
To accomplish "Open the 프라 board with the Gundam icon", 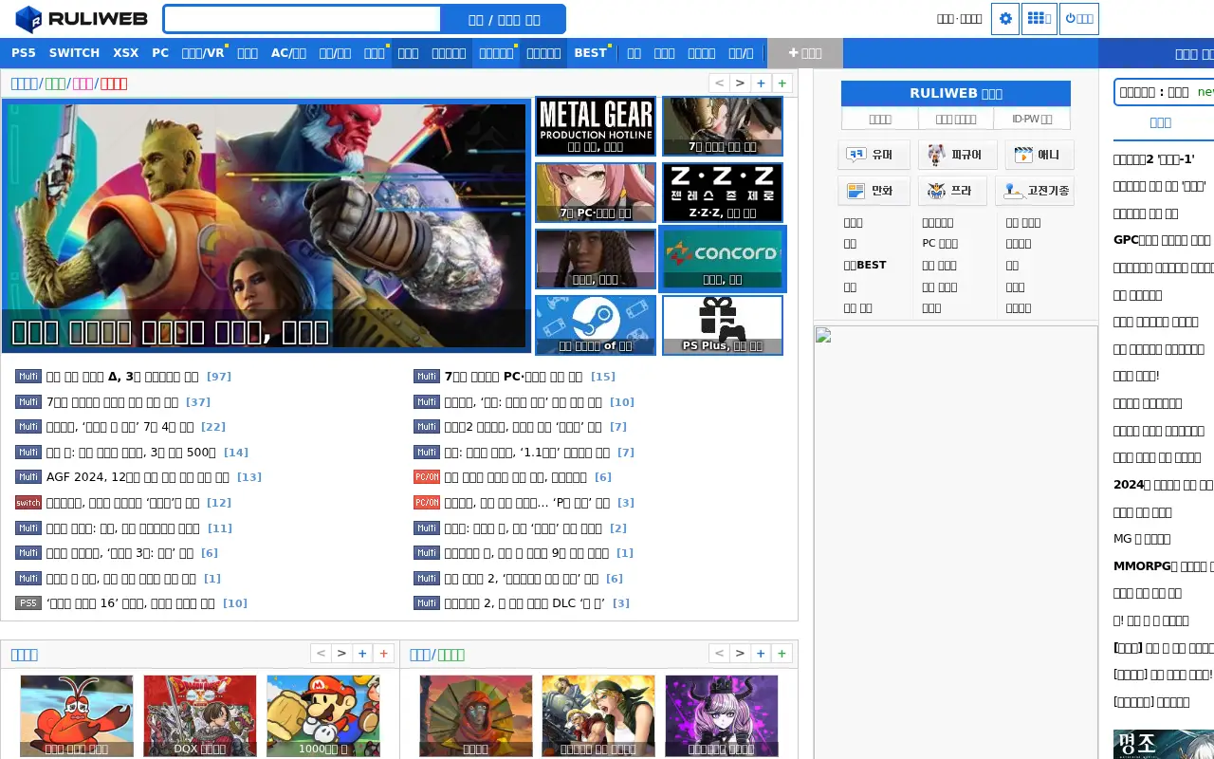I will [952, 191].
